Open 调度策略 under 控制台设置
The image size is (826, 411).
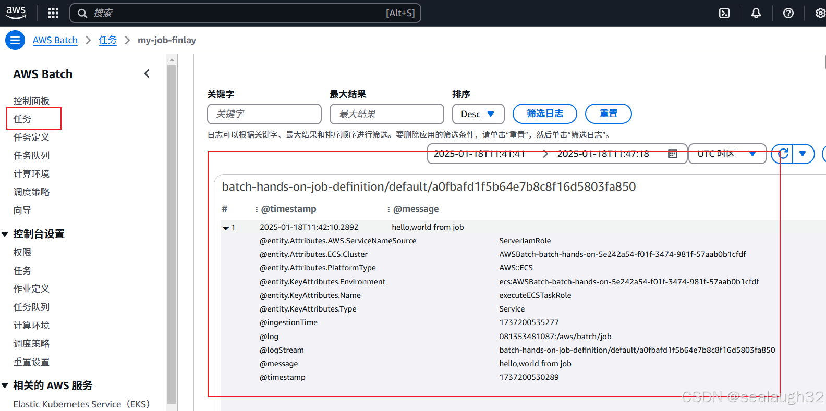pos(31,343)
